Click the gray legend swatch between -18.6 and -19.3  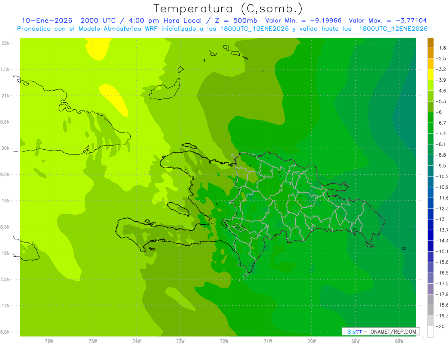pyautogui.click(x=430, y=310)
